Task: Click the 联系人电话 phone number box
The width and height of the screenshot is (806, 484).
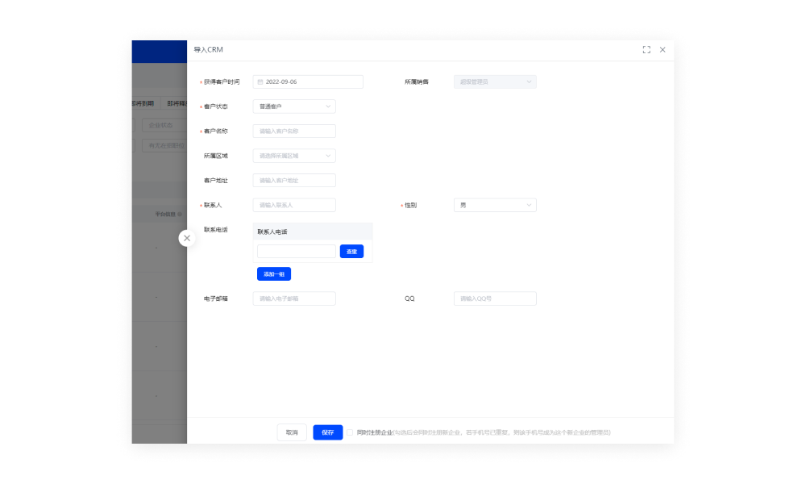Action: pyautogui.click(x=296, y=252)
